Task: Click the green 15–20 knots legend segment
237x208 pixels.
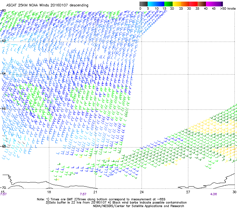Action: tap(168, 4)
